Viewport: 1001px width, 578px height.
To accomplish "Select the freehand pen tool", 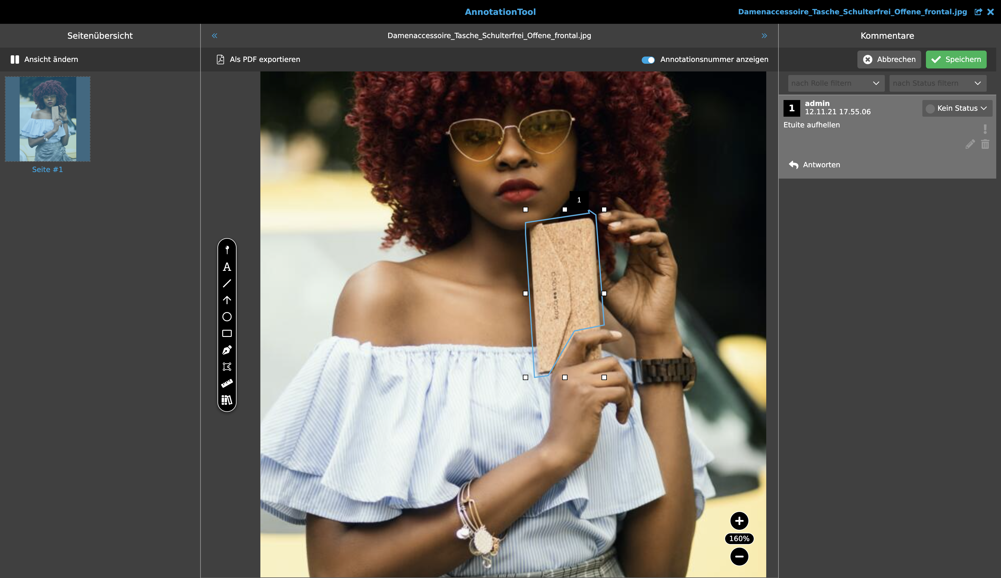I will pos(227,350).
